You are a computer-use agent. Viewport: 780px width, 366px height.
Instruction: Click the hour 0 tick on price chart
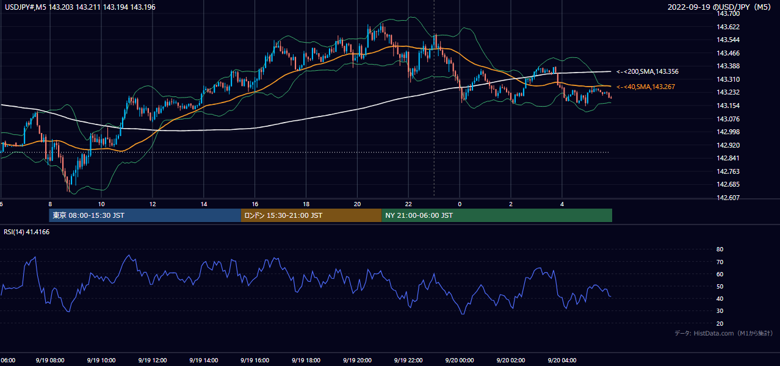point(460,204)
